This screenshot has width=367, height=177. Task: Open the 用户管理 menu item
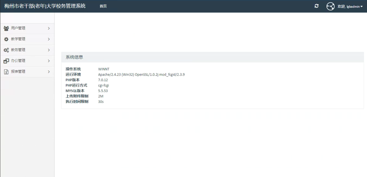click(x=27, y=28)
